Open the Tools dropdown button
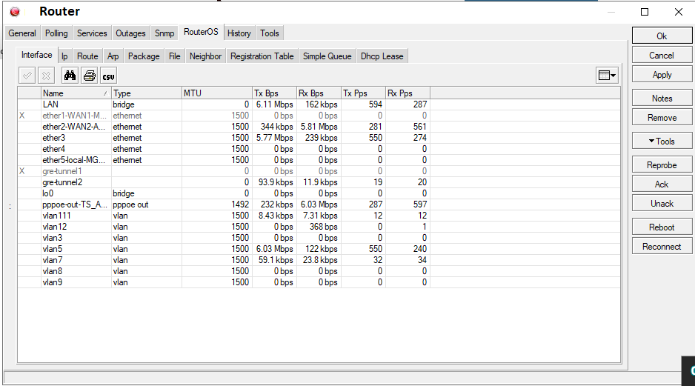 662,142
